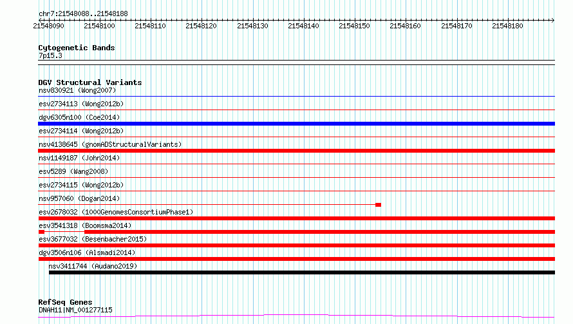
Task: Click the chr7:21548088..21548188 coordinate label
Action: pos(83,14)
